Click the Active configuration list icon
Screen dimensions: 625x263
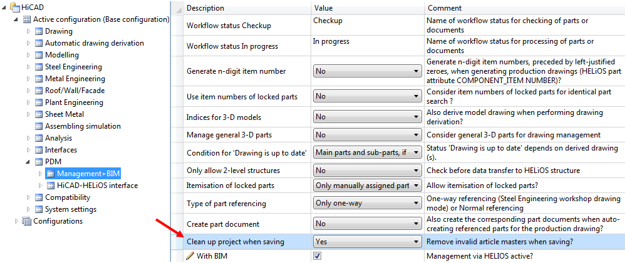27,19
